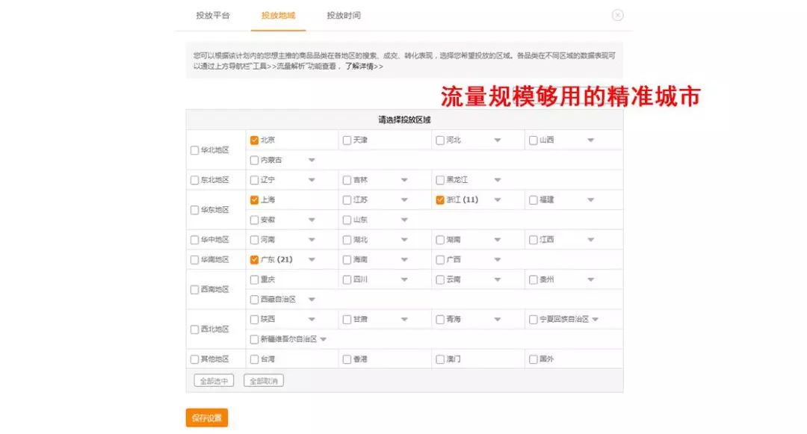Viewport: 807px width, 434px height.
Task: Expand the 河北 city dropdown arrow
Action: [497, 140]
